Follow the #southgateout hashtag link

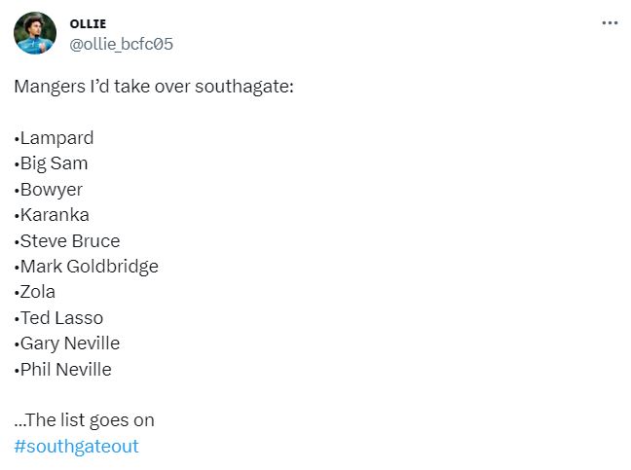tap(76, 447)
